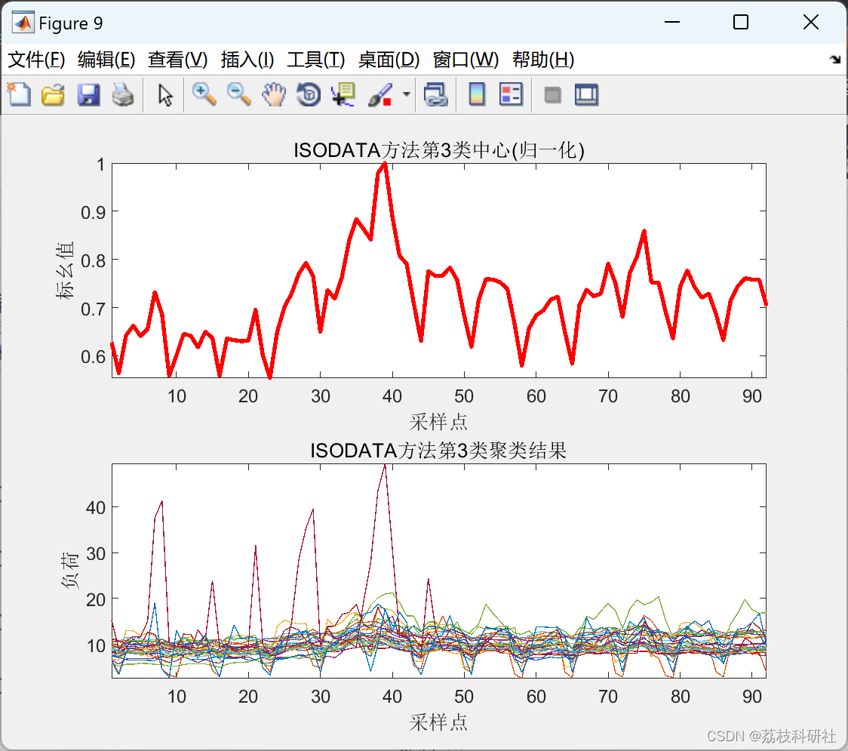Expand the Brush color dropdown arrow
The width and height of the screenshot is (848, 751).
click(x=407, y=94)
